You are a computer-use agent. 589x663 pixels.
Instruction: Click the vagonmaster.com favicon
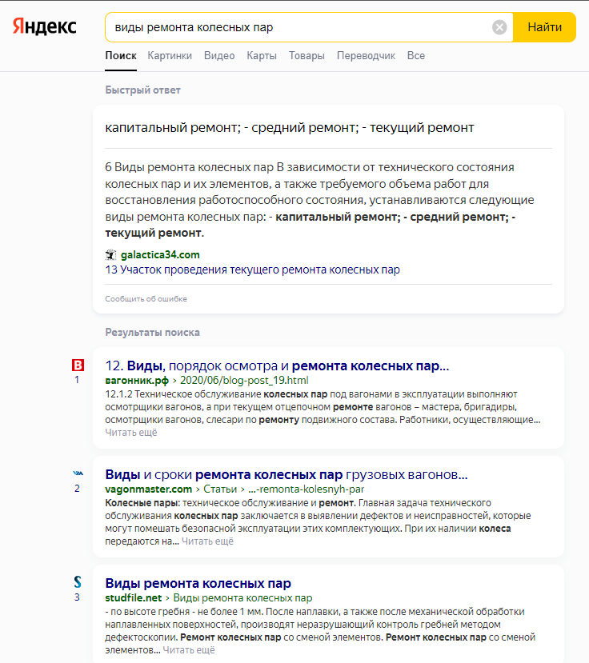78,473
